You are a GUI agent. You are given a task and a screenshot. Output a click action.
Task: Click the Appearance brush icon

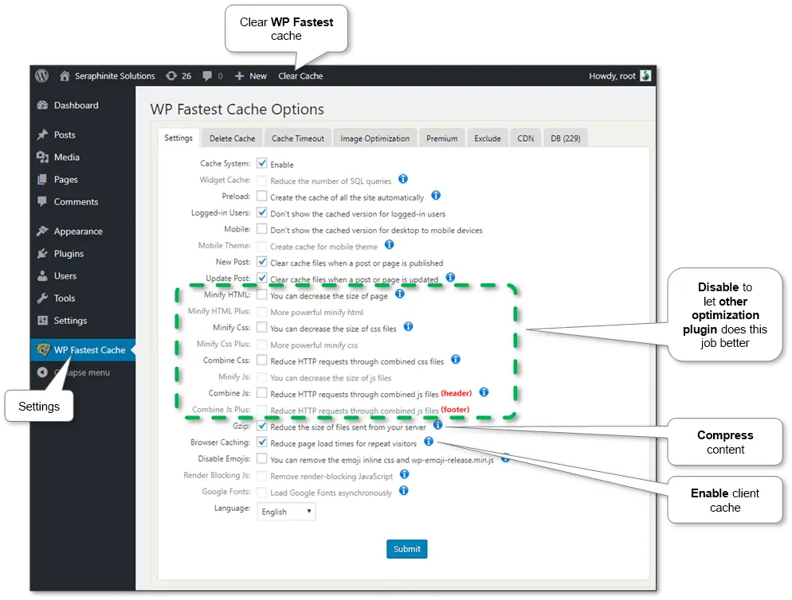(42, 231)
